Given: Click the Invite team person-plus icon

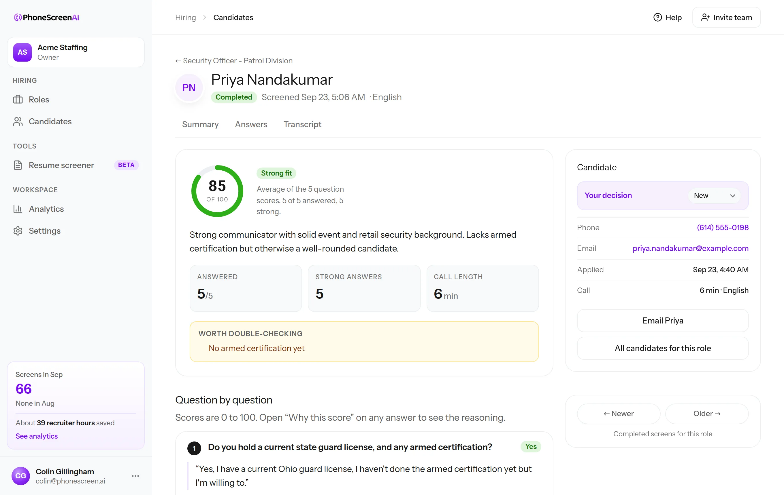Looking at the screenshot, I should coord(705,17).
